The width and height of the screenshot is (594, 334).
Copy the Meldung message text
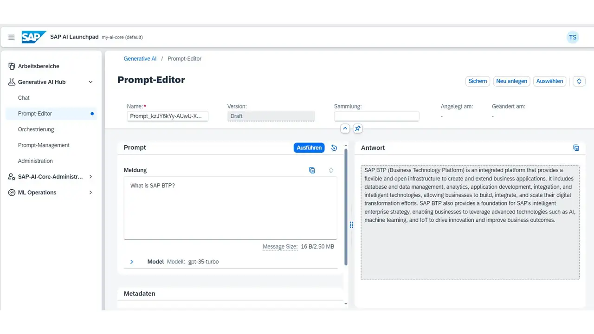[312, 170]
